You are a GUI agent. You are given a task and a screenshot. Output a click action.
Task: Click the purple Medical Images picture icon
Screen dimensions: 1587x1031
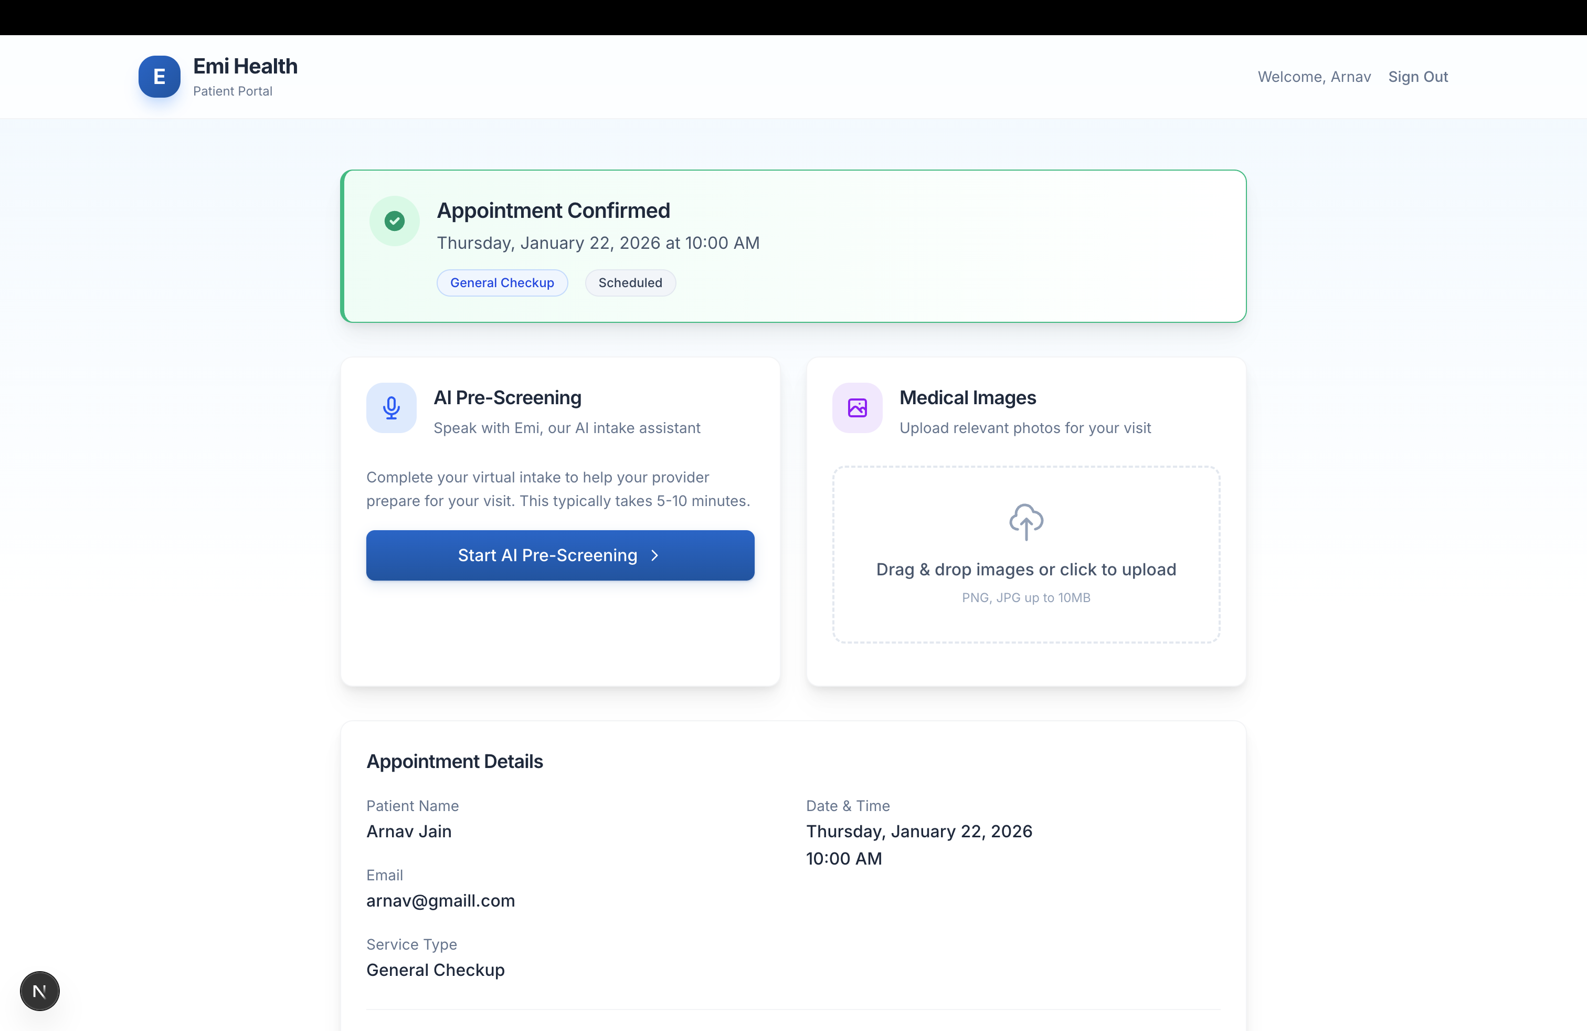pos(857,407)
